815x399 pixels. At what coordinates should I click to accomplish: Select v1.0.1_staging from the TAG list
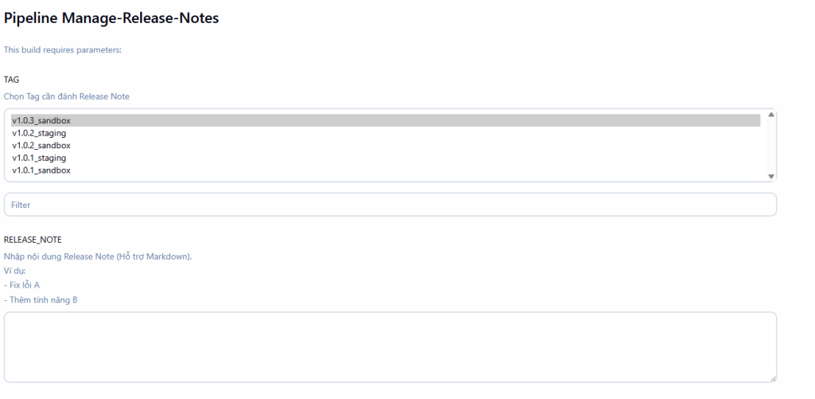pos(39,158)
